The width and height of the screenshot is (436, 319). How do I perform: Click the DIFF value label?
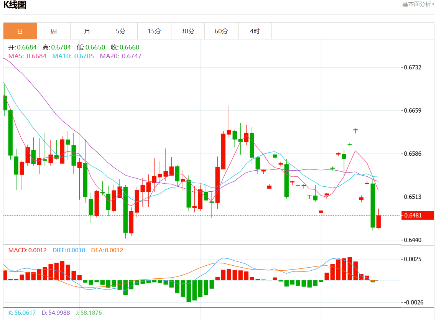[x=69, y=250]
